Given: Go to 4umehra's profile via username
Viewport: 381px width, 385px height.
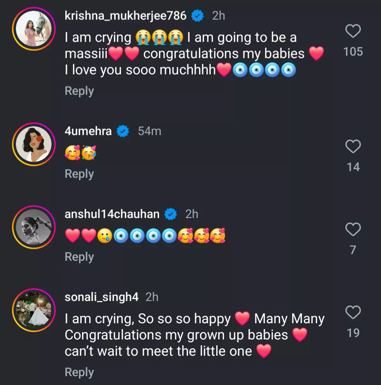Looking at the screenshot, I should coord(88,131).
